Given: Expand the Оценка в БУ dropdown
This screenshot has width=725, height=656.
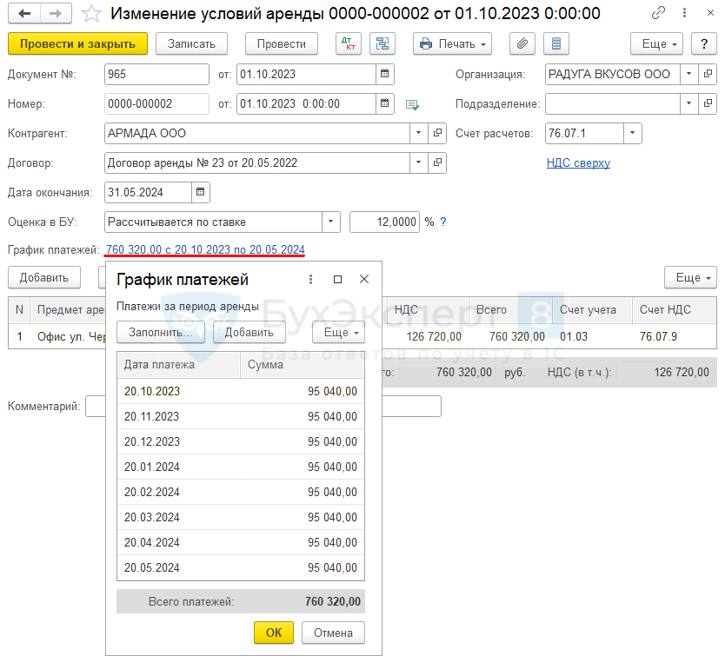Looking at the screenshot, I should 330,222.
